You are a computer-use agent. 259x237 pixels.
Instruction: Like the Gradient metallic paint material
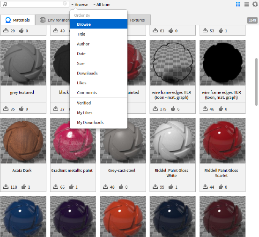click(71, 186)
